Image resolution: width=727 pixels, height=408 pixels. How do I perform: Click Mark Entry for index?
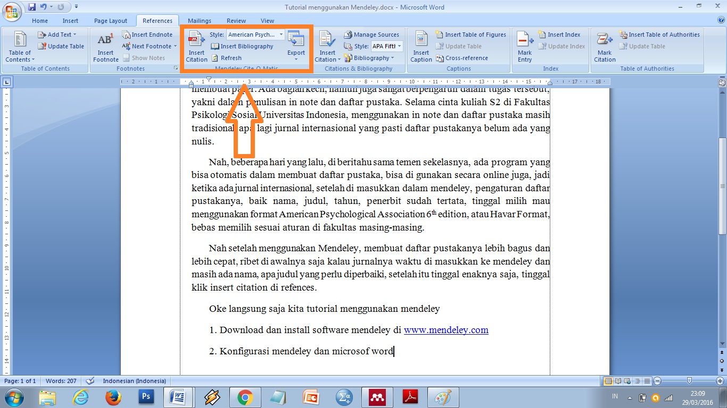(525, 47)
